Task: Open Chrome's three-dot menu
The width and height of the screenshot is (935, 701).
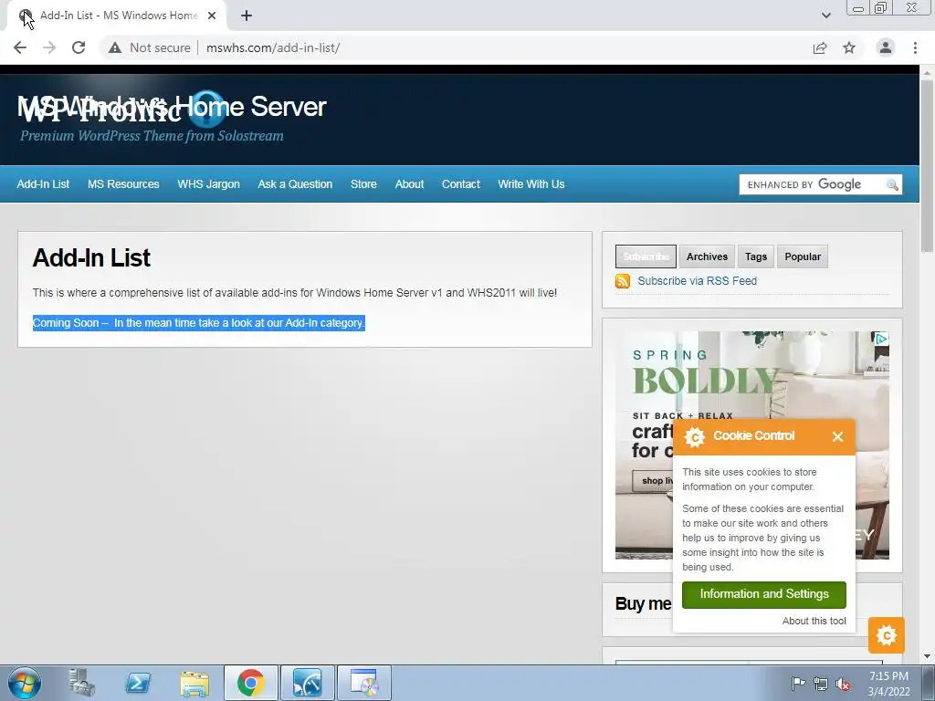Action: [915, 47]
